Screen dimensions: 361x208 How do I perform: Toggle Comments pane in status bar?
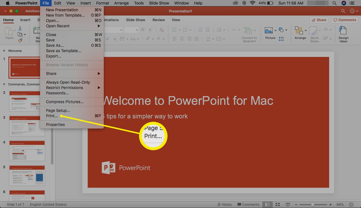[248, 204]
